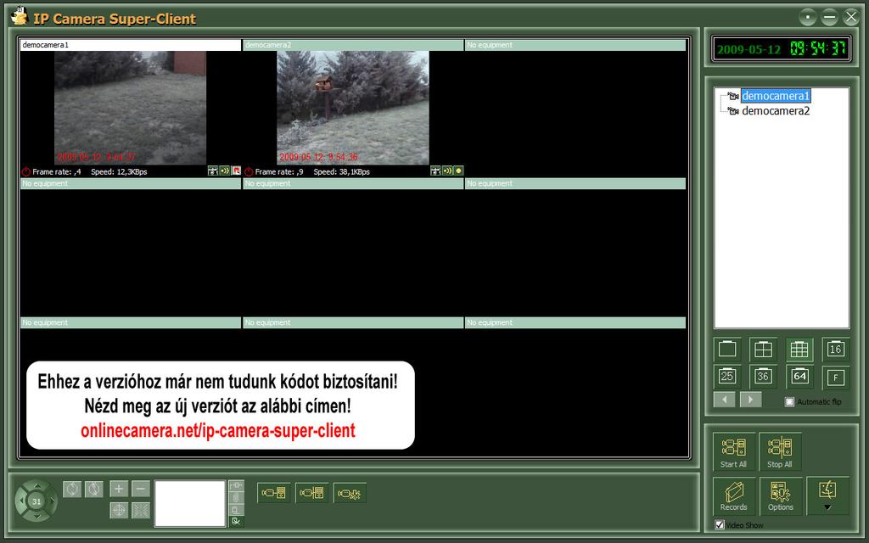Click the democamera1 tile title bar
The image size is (869, 543).
click(x=131, y=45)
